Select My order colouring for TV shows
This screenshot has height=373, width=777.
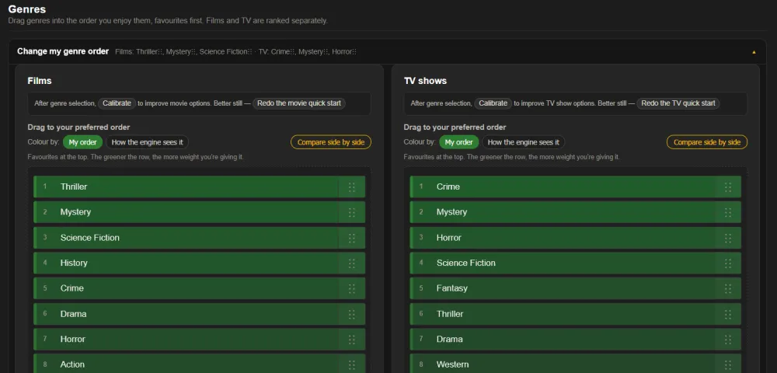pos(459,142)
